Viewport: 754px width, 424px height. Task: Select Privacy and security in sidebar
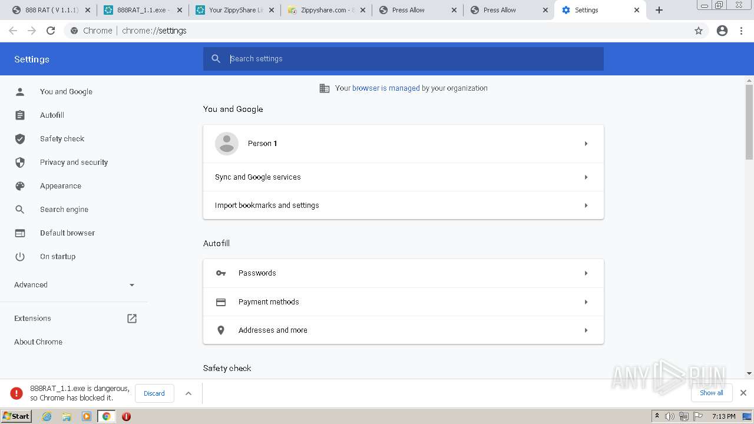74,162
